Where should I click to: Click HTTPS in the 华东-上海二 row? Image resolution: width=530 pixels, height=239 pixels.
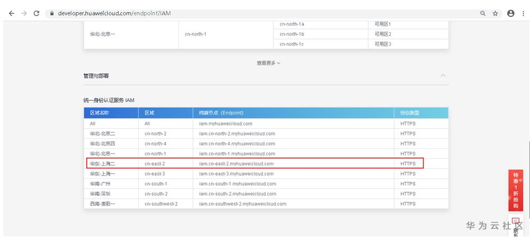point(408,164)
